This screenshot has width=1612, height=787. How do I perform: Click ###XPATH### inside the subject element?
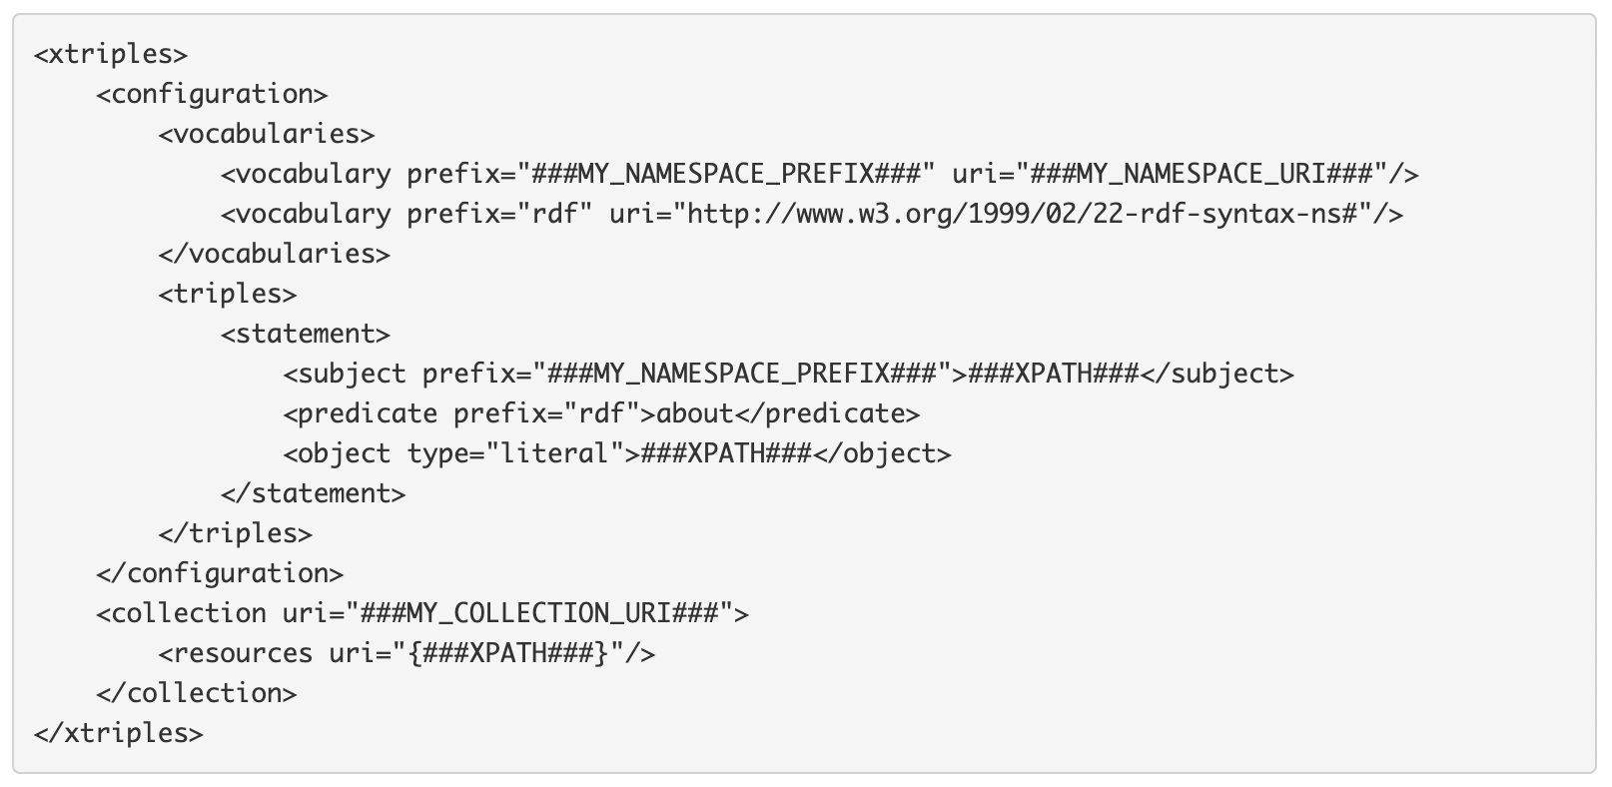pos(1054,374)
